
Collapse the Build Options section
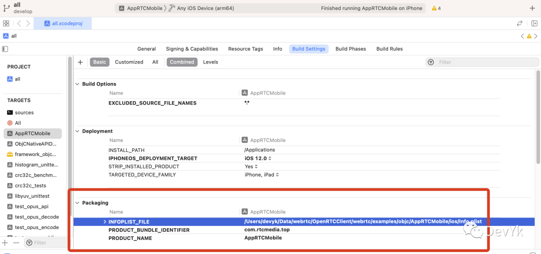[78, 84]
